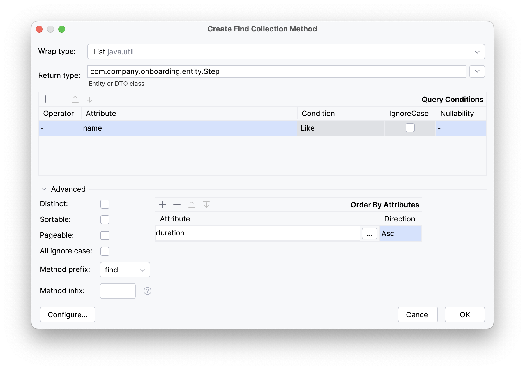The height and width of the screenshot is (370, 525).
Task: Remove the selected query condition
Action: tap(60, 99)
